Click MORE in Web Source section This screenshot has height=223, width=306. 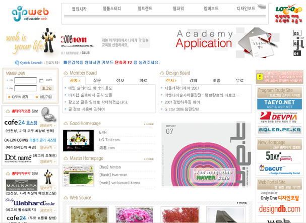tap(242, 203)
